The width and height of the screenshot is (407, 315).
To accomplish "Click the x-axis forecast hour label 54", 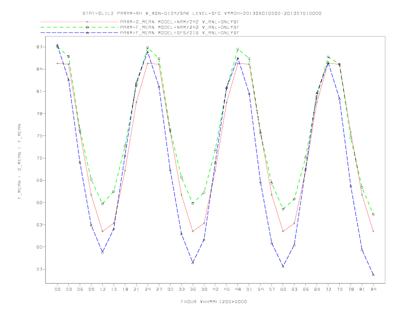I will (261, 289).
